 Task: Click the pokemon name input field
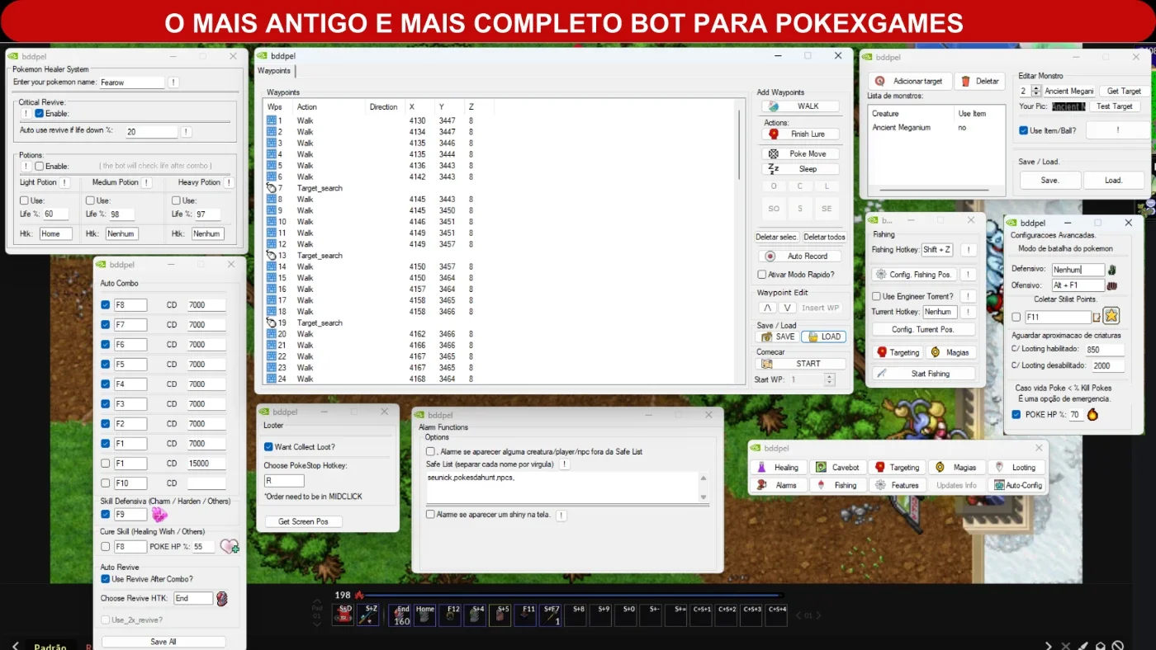[x=132, y=82]
